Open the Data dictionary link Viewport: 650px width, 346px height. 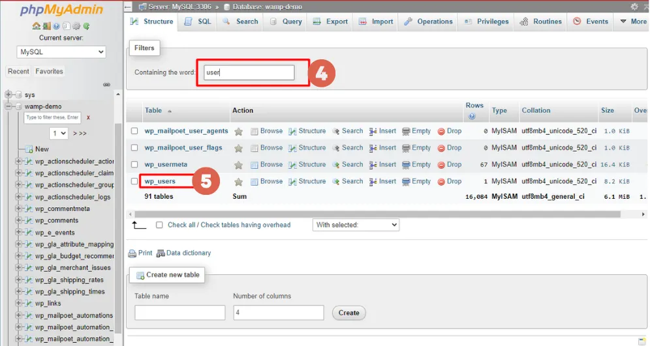183,253
